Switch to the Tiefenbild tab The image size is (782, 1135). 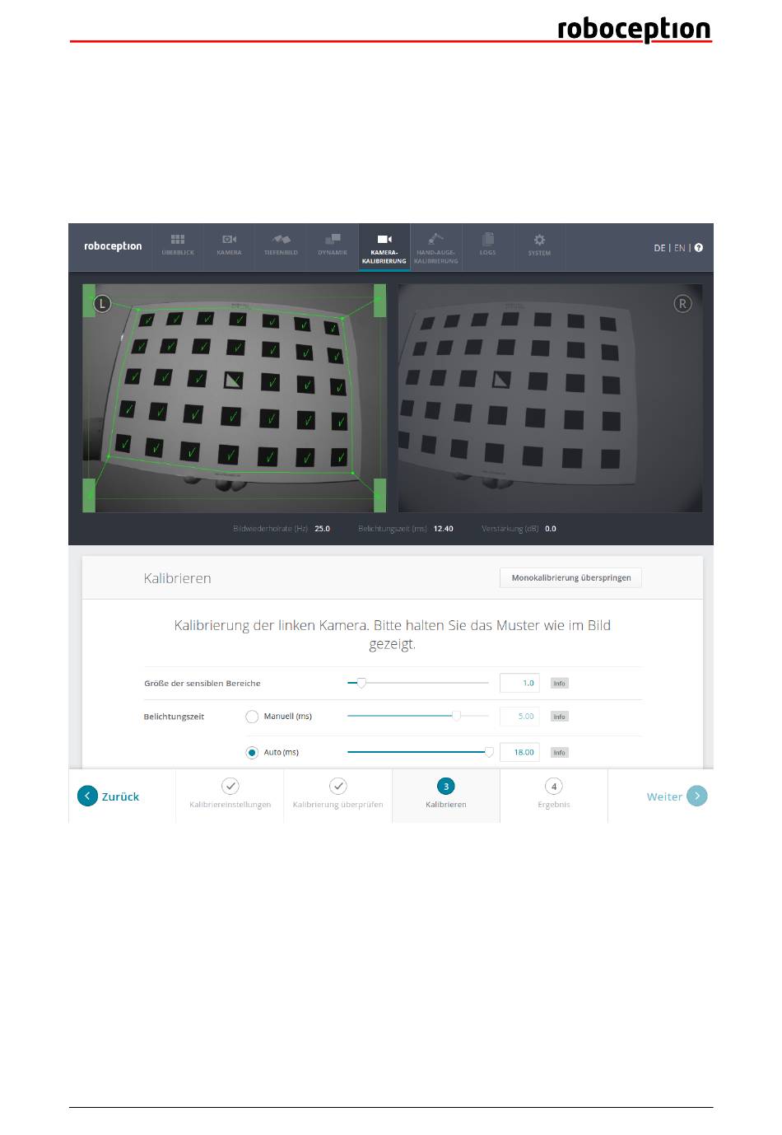coord(281,245)
